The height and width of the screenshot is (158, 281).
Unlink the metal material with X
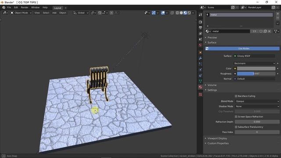pyautogui.click(x=269, y=31)
